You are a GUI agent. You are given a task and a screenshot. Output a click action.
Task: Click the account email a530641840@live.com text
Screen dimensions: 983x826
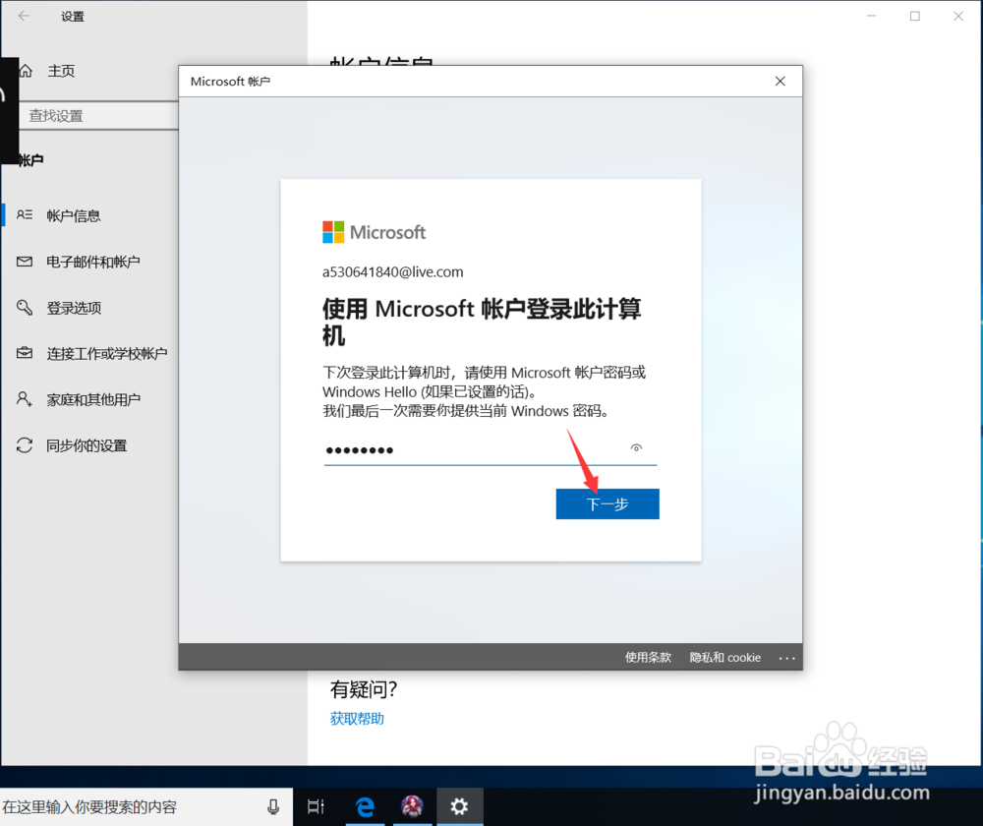click(392, 271)
